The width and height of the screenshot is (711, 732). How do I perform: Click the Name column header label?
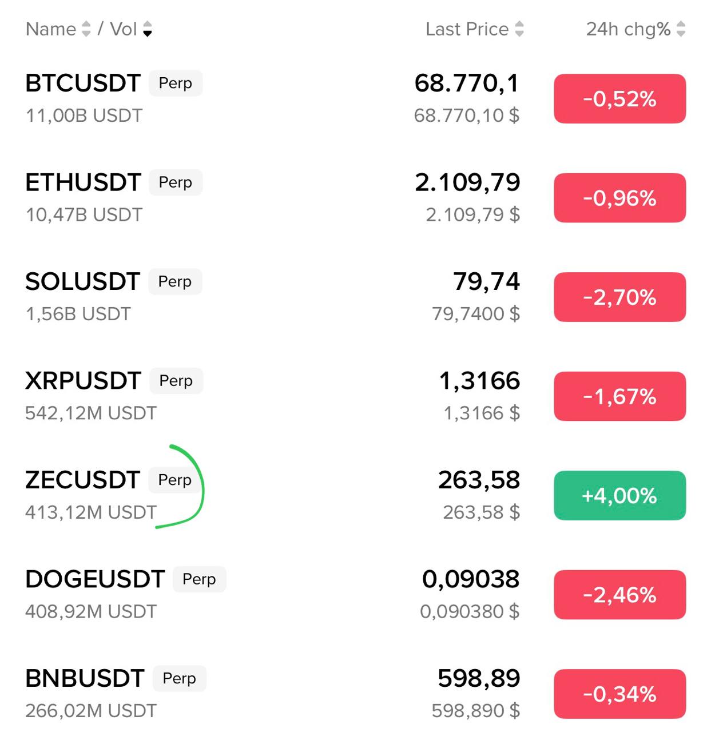pos(51,29)
